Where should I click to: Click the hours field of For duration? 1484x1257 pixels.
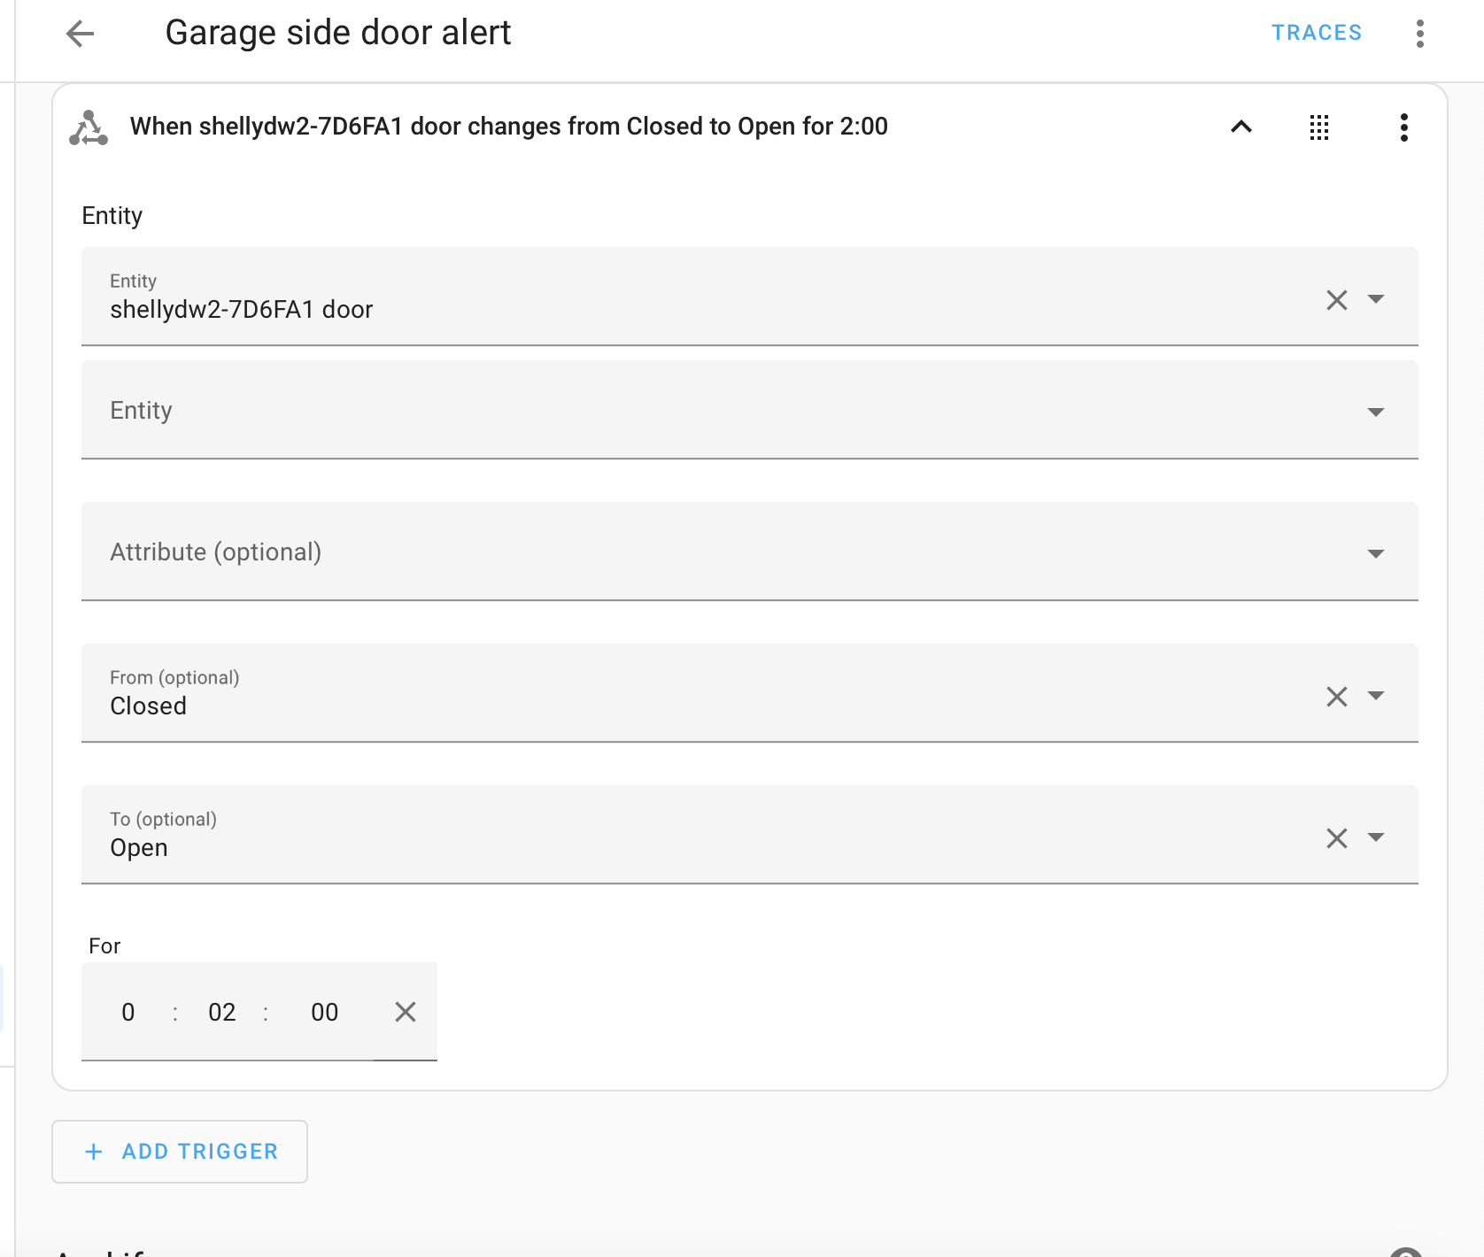(x=128, y=1012)
